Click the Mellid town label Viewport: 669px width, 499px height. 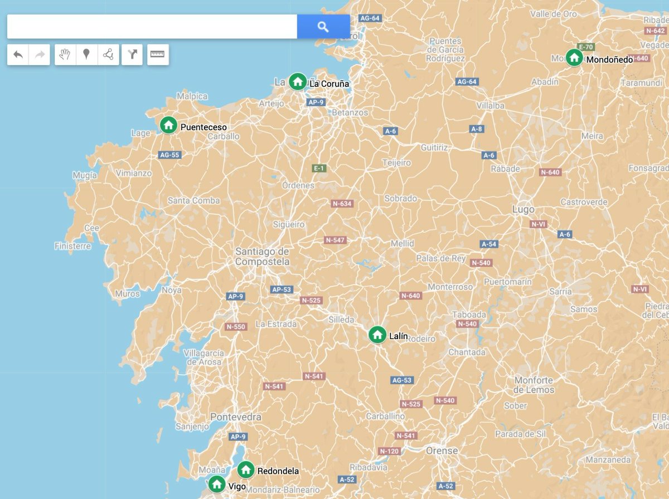tap(402, 243)
